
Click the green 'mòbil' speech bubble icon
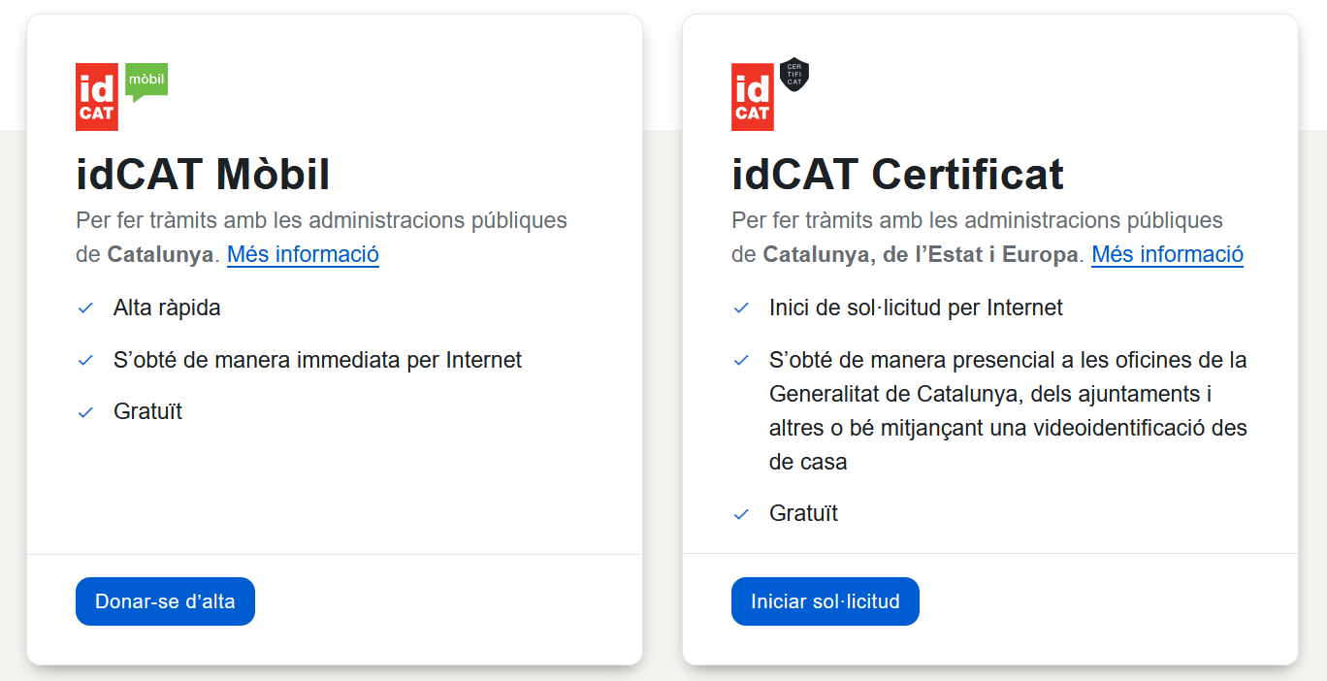pyautogui.click(x=146, y=80)
